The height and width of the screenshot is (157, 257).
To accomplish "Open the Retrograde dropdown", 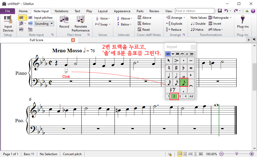I will [x=220, y=18].
